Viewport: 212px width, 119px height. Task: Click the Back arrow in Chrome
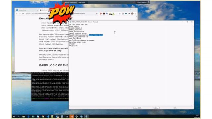pyautogui.click(x=17, y=14)
